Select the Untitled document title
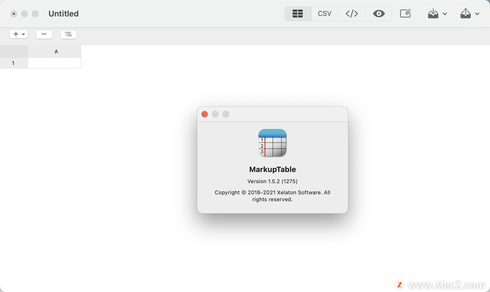This screenshot has height=292, width=490. [x=63, y=14]
